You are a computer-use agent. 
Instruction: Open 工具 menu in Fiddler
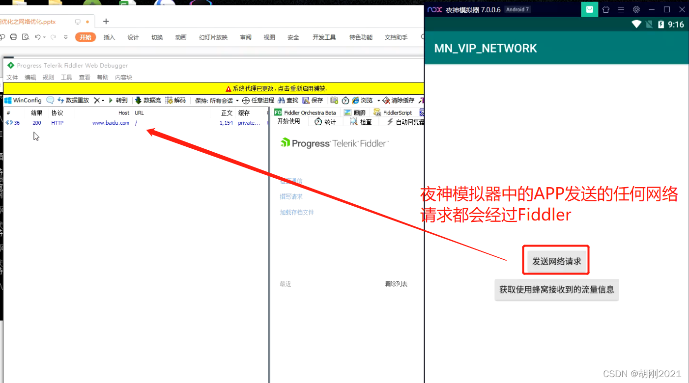pyautogui.click(x=66, y=78)
